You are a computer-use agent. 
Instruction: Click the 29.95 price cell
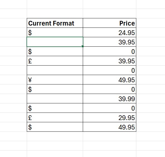110,118
